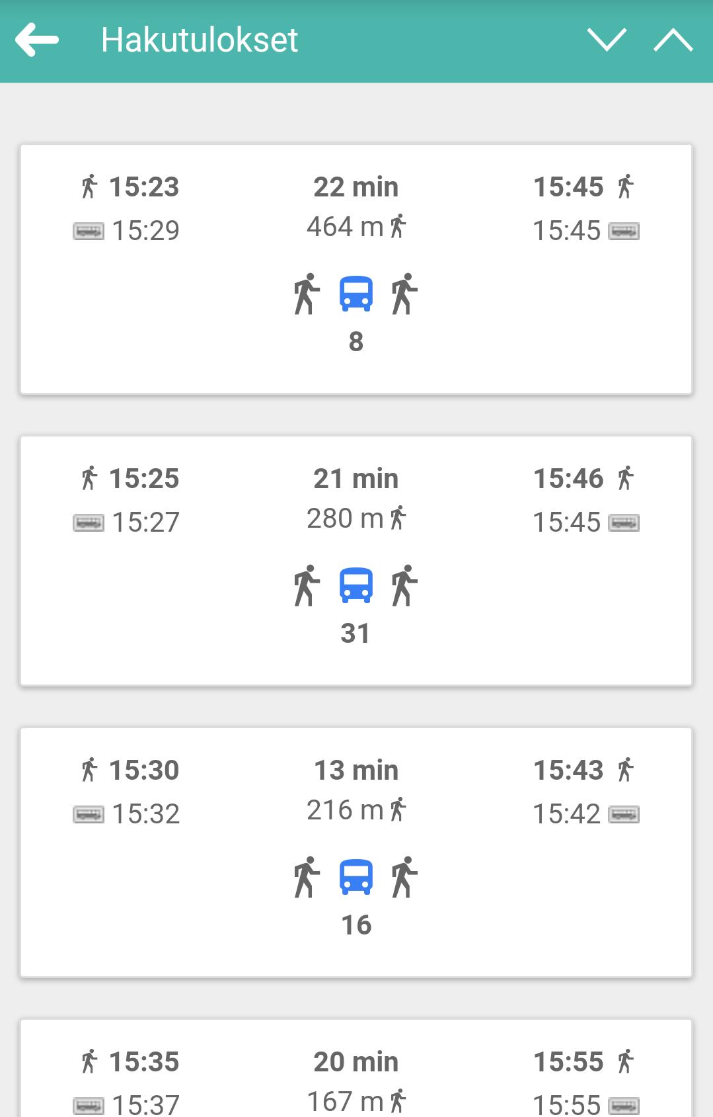The image size is (713, 1117).
Task: Open the 21 min route result
Action: (x=356, y=560)
